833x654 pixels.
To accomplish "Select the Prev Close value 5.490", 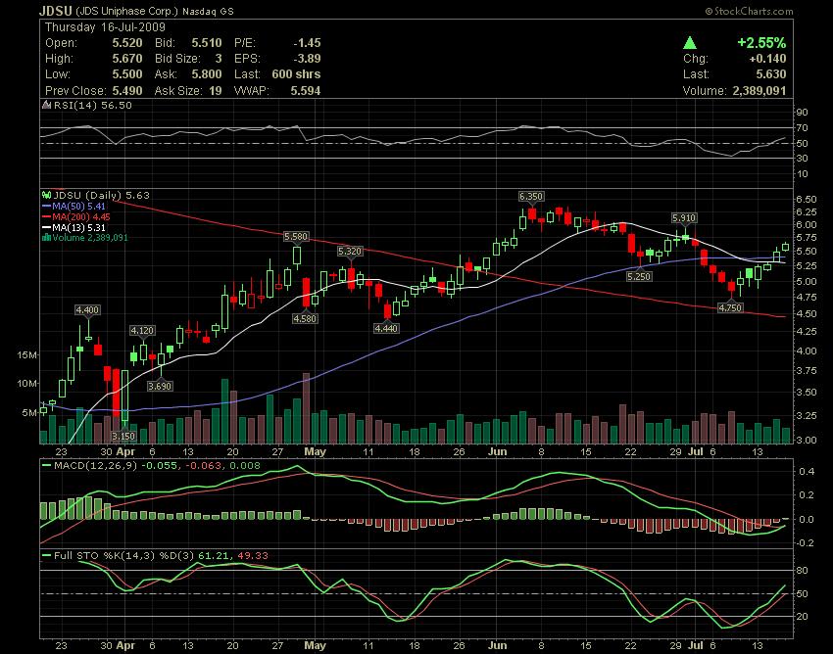I will [x=127, y=91].
